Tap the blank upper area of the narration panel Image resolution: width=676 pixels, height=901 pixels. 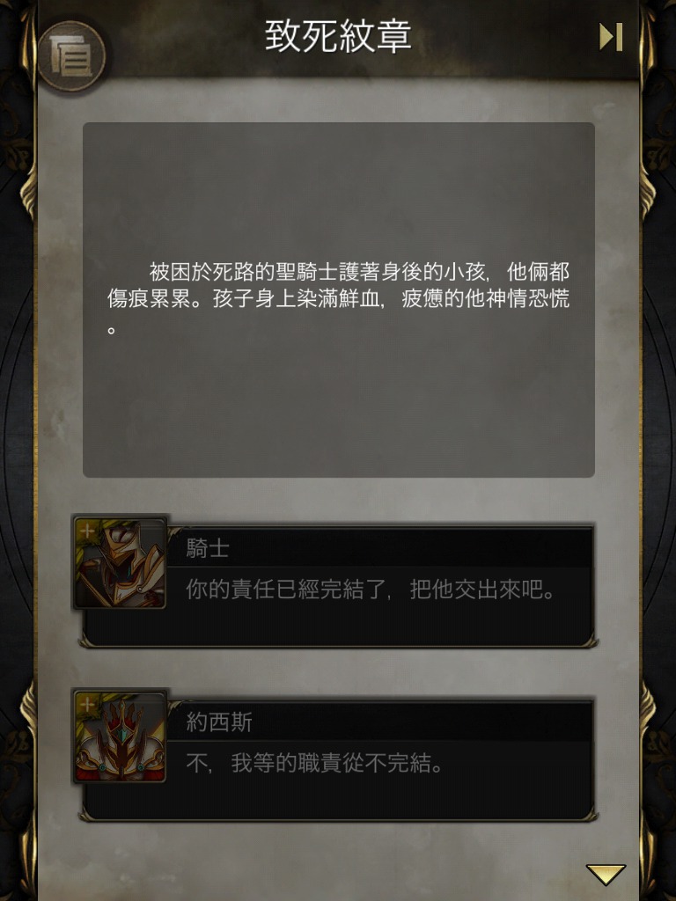339,190
